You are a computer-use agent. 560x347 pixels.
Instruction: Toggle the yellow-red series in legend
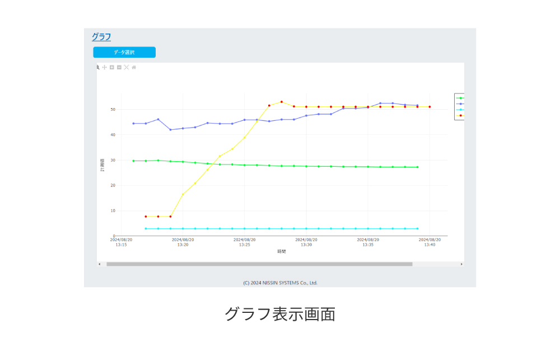pyautogui.click(x=460, y=116)
